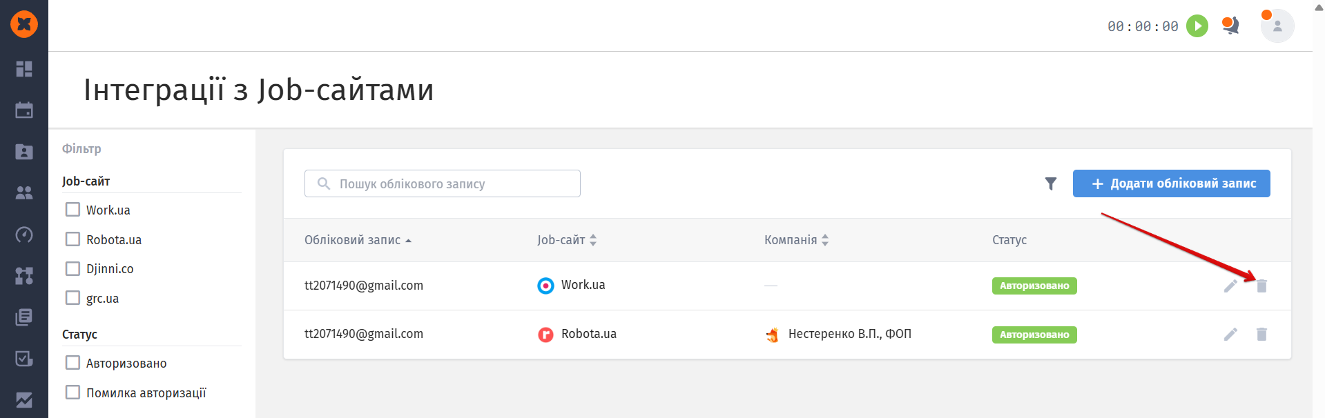1325x418 pixels.
Task: Open the user profile avatar
Action: (1277, 26)
